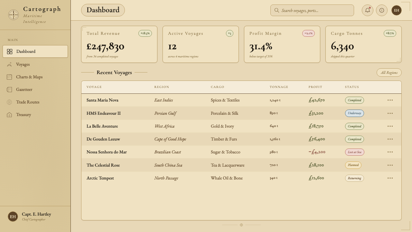Click the Voyages icon in sidebar
The height and width of the screenshot is (232, 412).
click(x=9, y=64)
